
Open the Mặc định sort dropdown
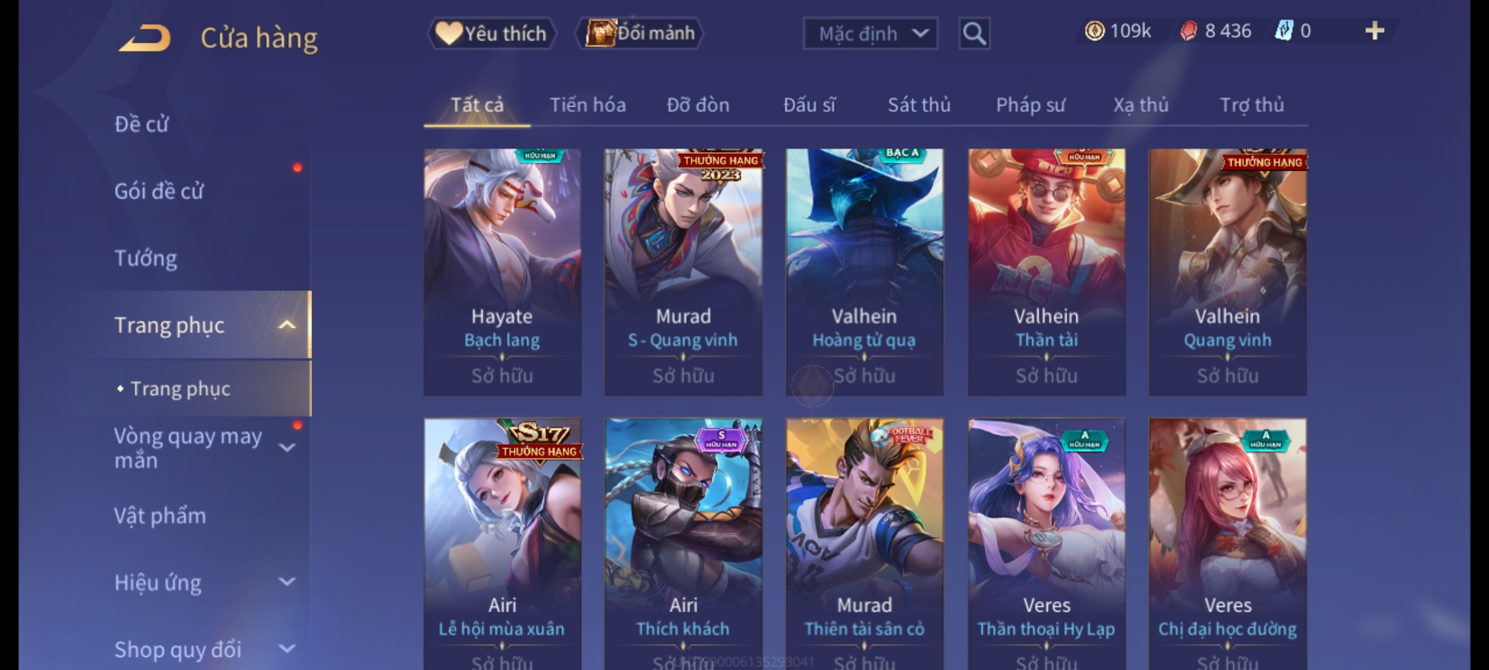(x=870, y=33)
